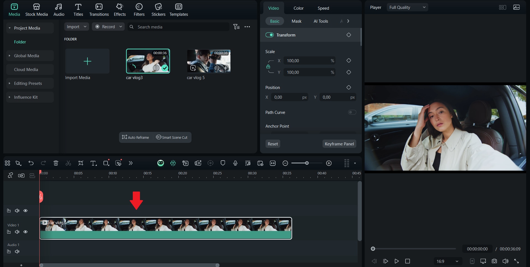Mute the Audio 1 track
This screenshot has width=530, height=267.
coord(17,252)
